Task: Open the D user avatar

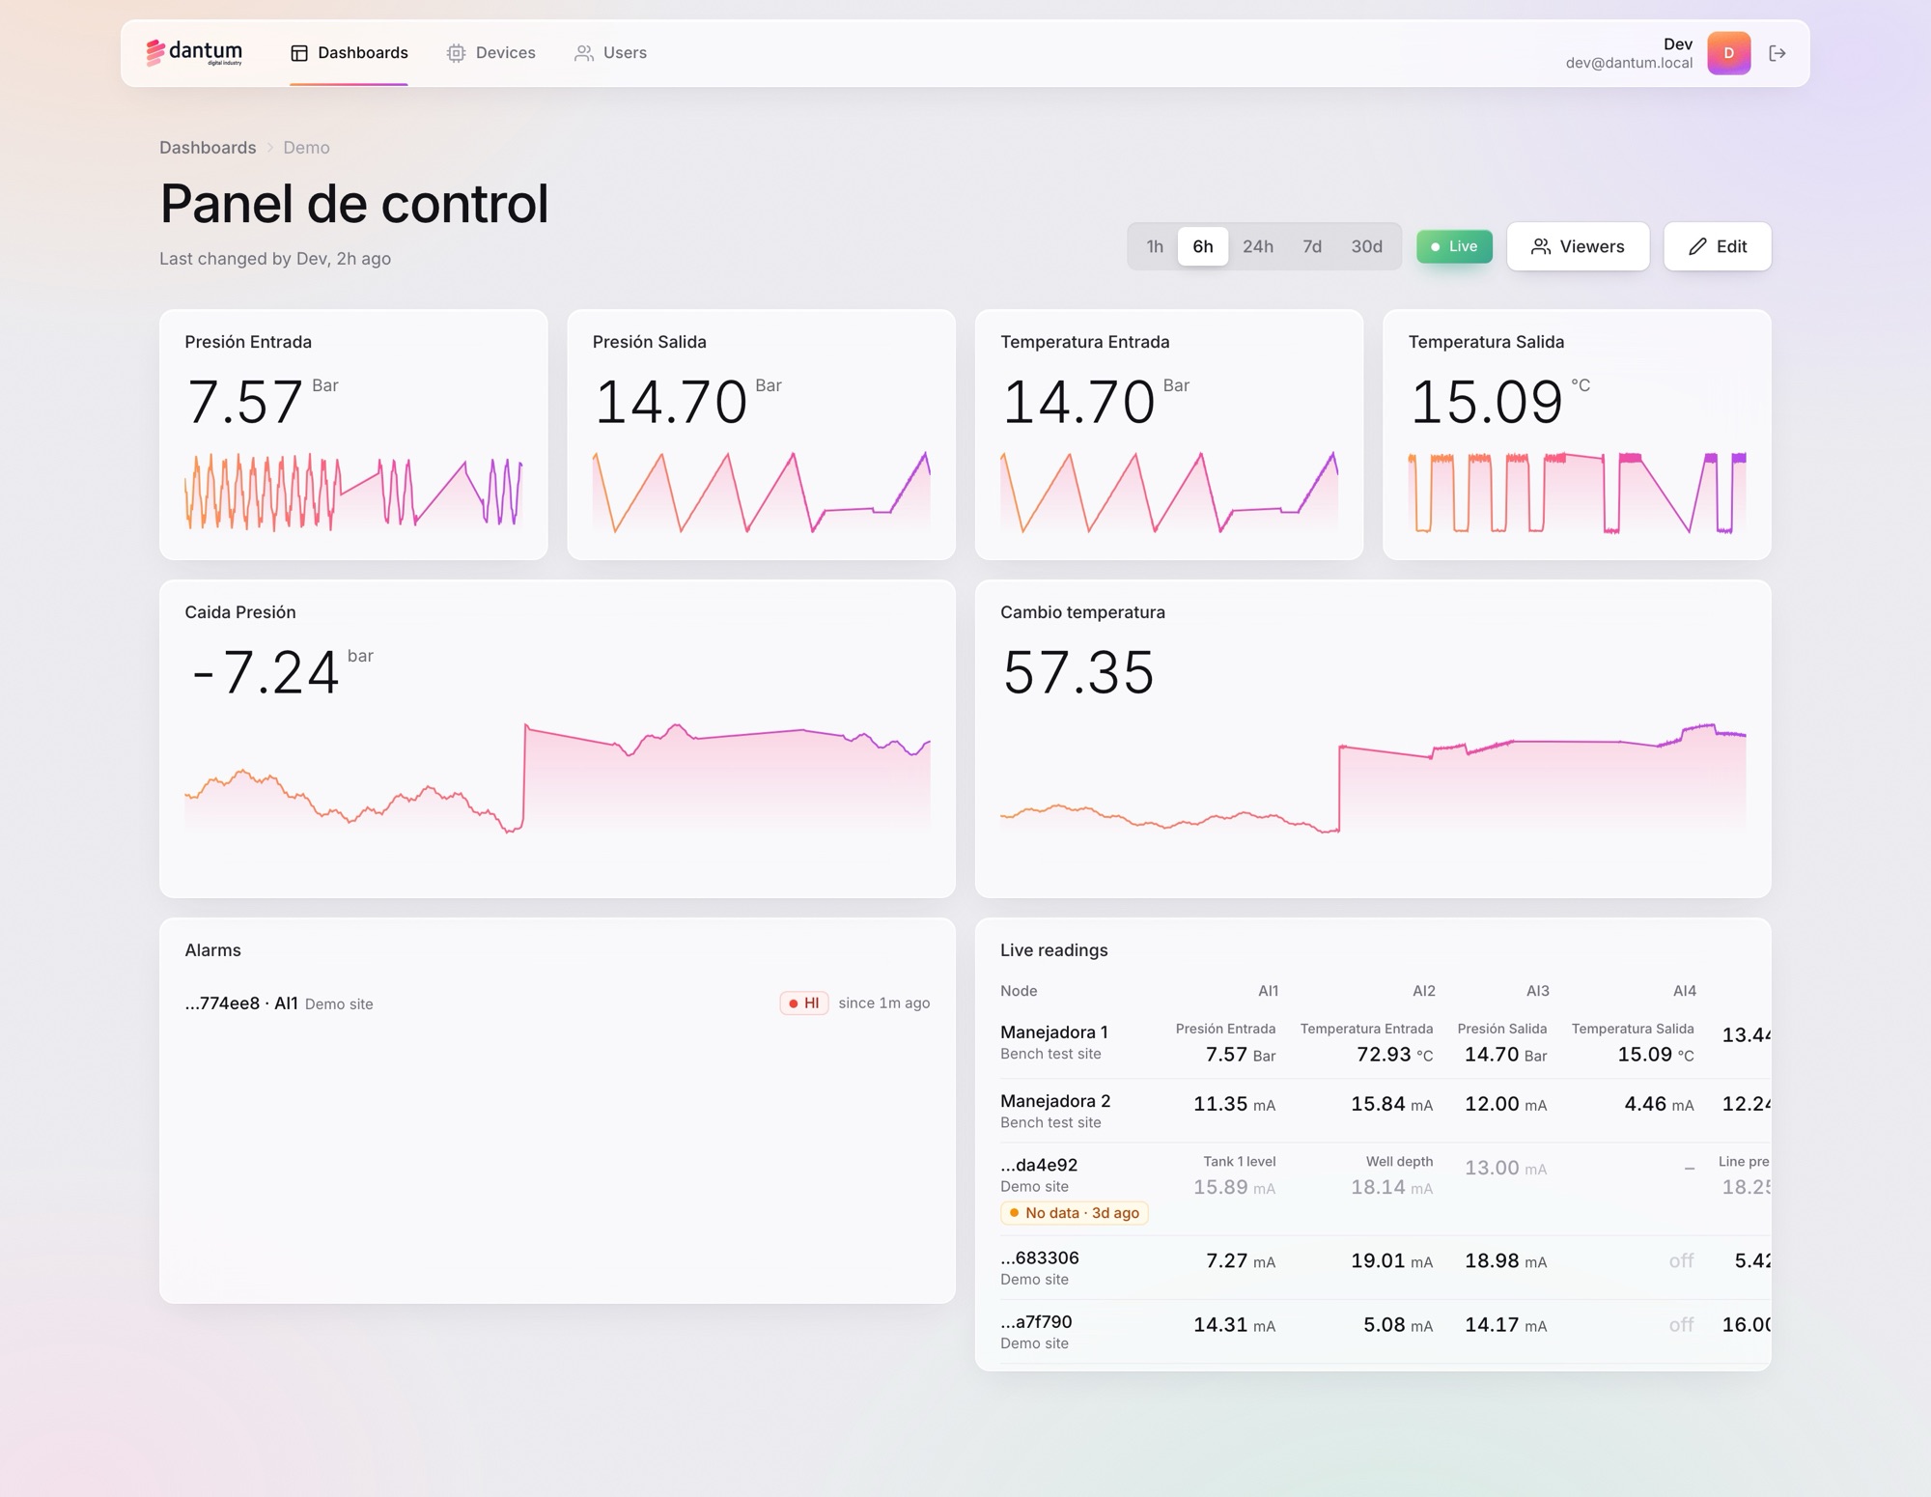Action: [x=1728, y=53]
